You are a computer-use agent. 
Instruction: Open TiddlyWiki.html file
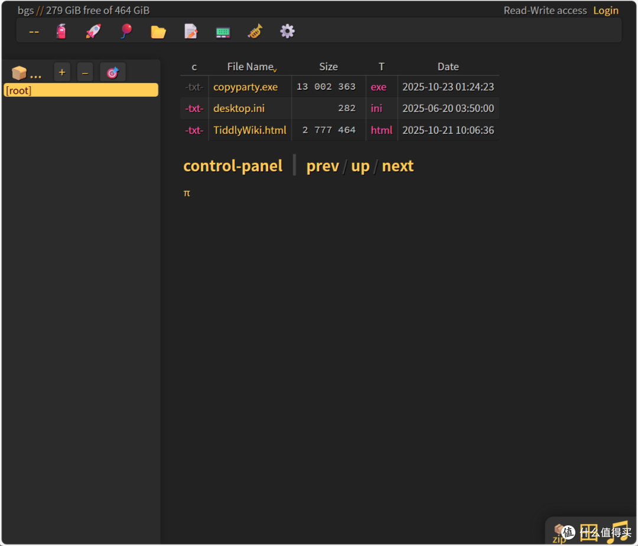tap(250, 130)
